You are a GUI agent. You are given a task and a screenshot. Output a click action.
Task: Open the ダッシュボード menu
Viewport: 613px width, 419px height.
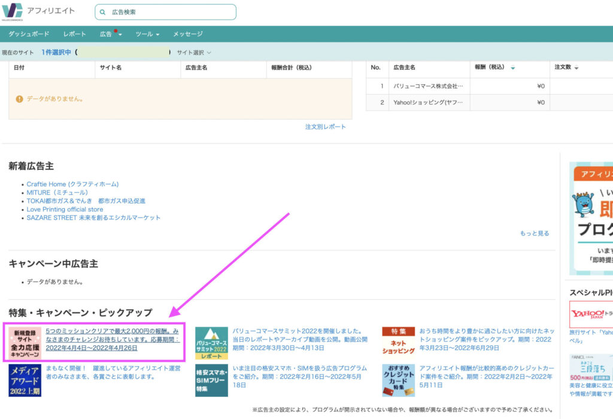click(x=29, y=34)
